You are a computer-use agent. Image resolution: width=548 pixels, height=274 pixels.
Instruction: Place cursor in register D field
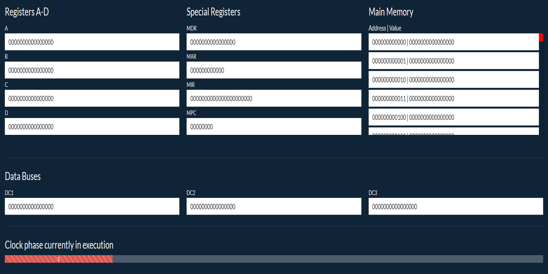pos(92,126)
